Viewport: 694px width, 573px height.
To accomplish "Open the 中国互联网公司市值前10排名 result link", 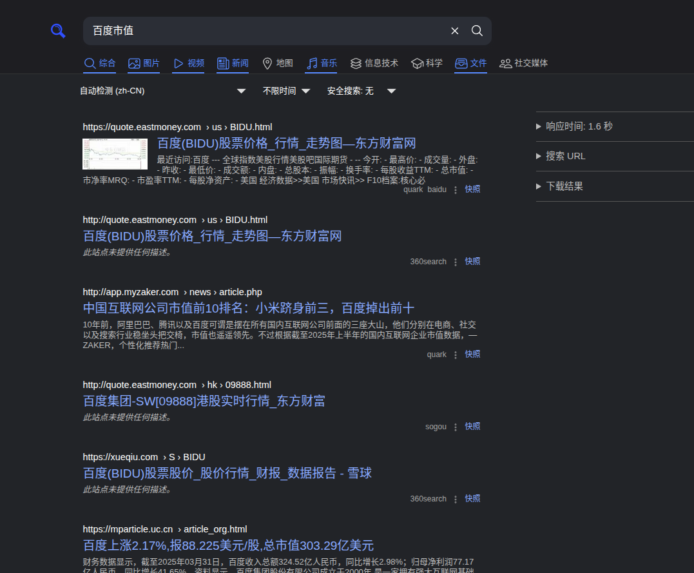I will click(249, 308).
